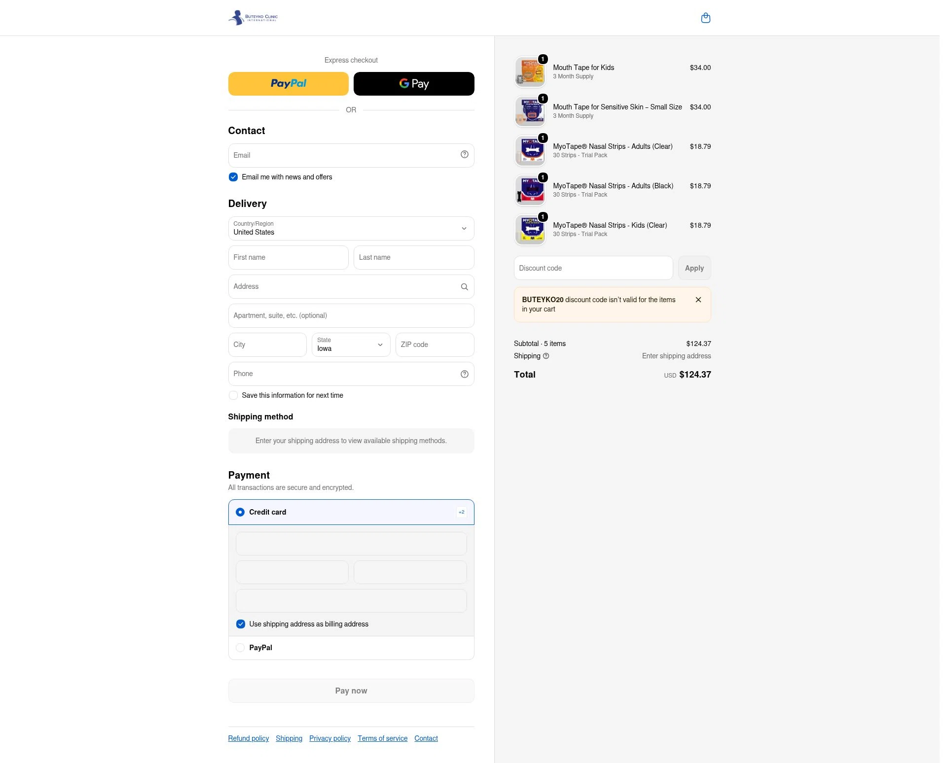
Task: Click the Enter shipping address text
Action: coord(676,356)
